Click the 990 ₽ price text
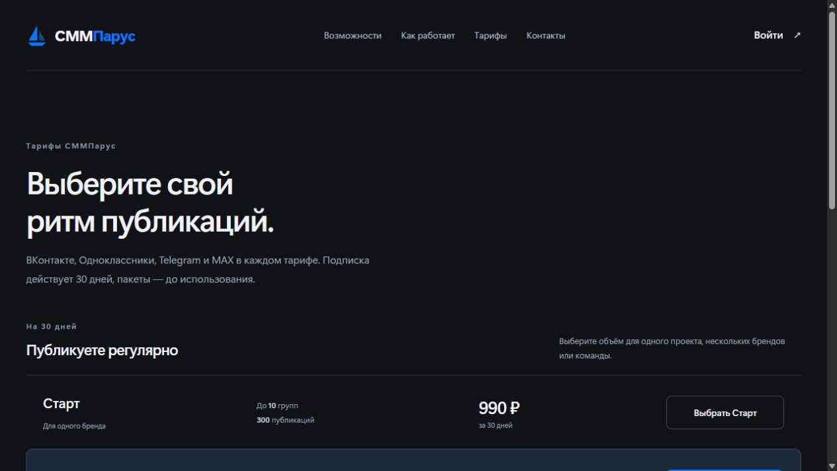837x471 pixels. point(500,408)
